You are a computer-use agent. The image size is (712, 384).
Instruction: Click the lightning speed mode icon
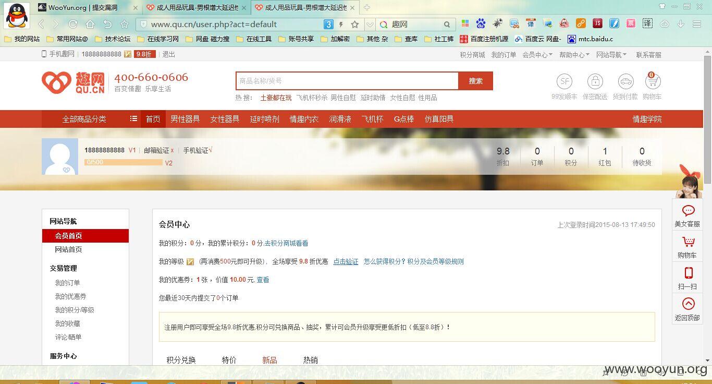(x=341, y=25)
